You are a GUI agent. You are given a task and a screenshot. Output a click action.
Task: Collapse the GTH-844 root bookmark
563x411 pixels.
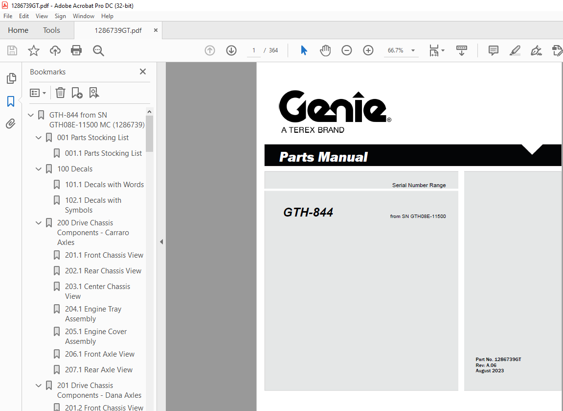pyautogui.click(x=31, y=115)
